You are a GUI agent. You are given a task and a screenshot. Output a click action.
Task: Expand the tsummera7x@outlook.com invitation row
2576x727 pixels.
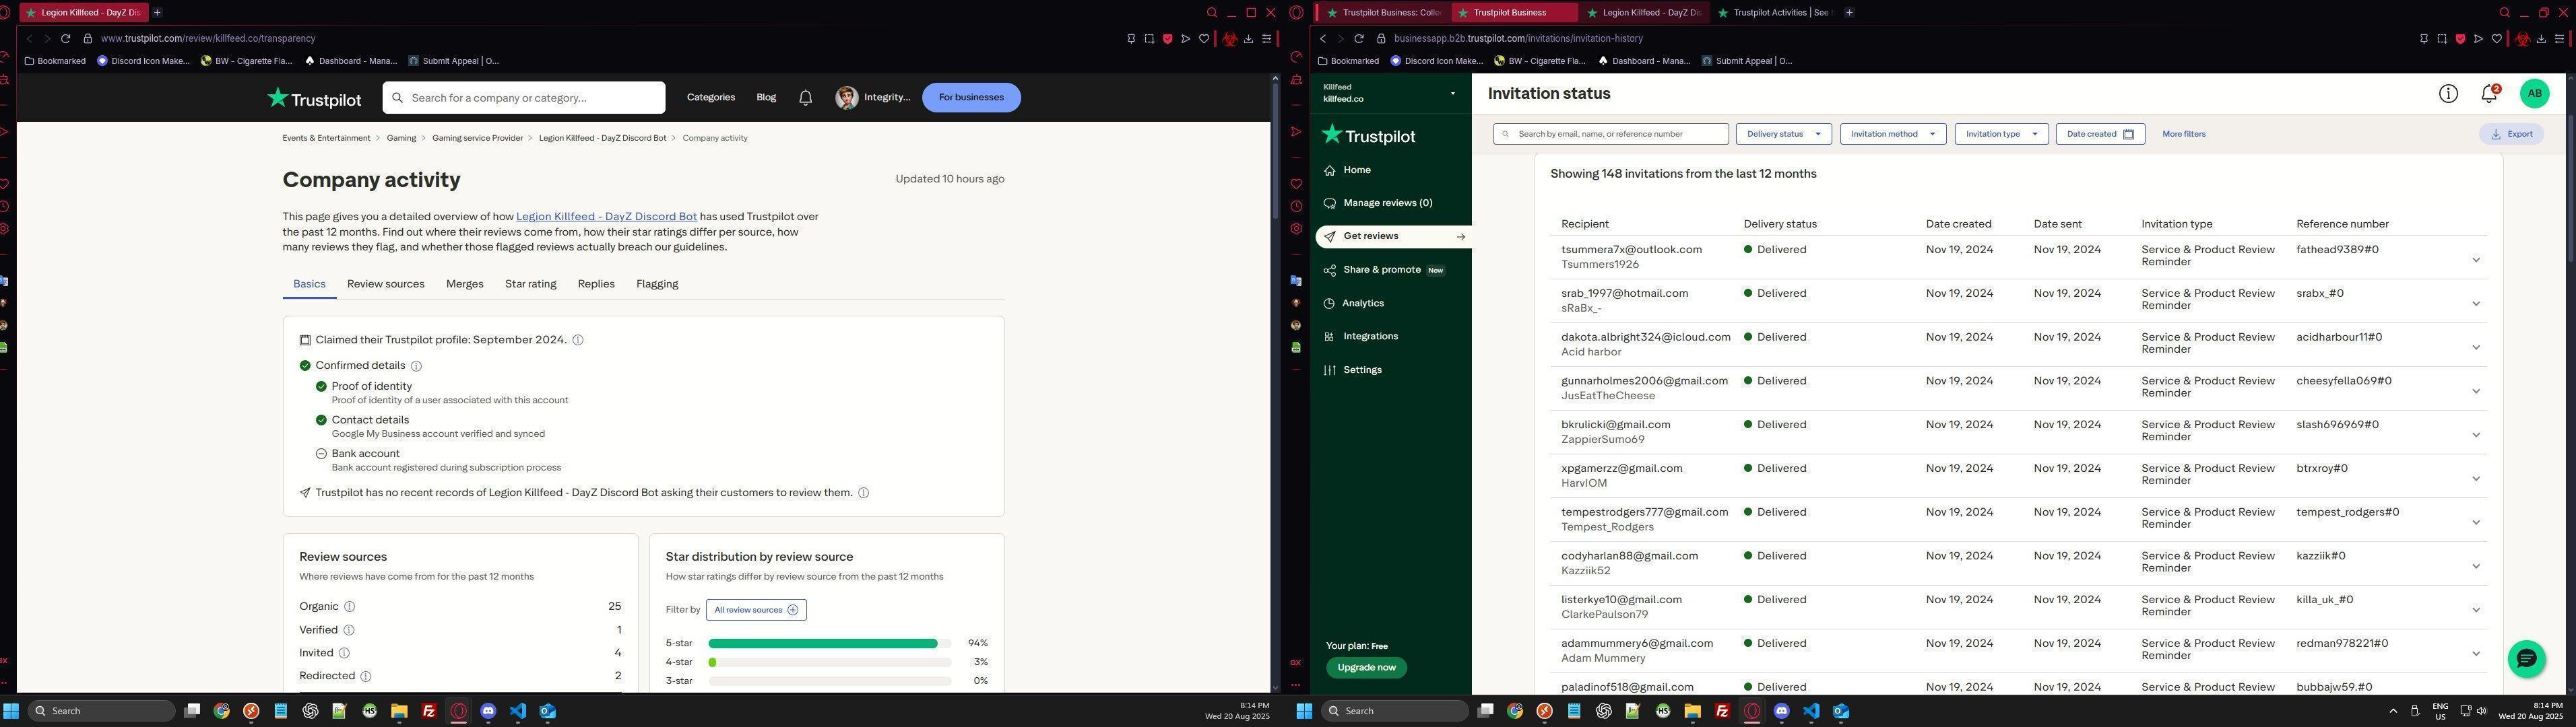click(x=2476, y=261)
